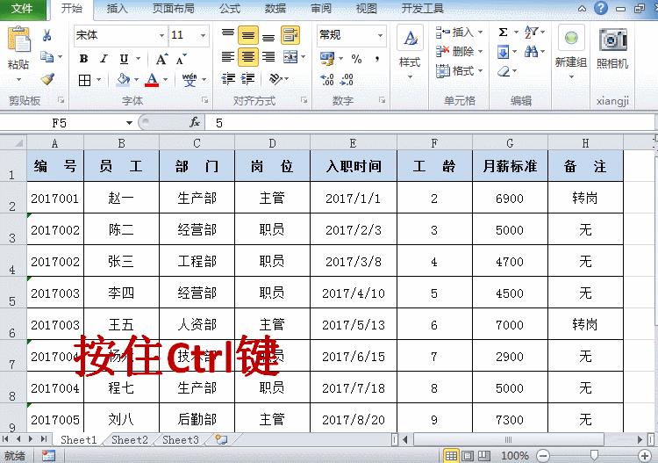This screenshot has height=463, width=658.
Task: Click the Copy icon
Action: pyautogui.click(x=46, y=57)
